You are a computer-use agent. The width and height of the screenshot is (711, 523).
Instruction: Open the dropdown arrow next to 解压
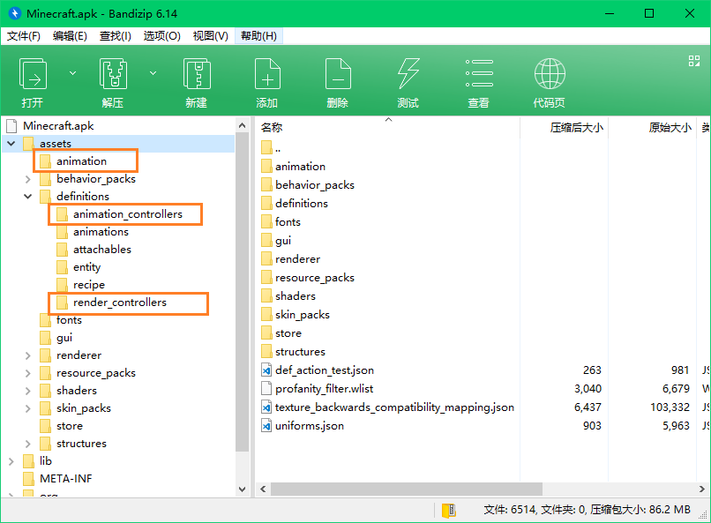click(x=153, y=73)
